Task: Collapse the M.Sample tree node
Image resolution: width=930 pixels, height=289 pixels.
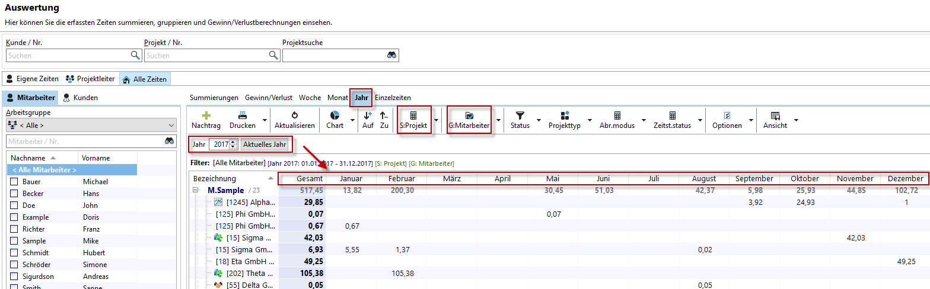Action: point(195,190)
